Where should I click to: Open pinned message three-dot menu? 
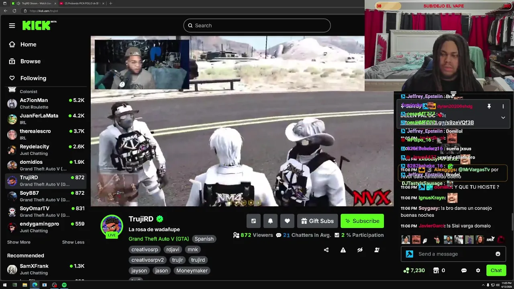[503, 106]
